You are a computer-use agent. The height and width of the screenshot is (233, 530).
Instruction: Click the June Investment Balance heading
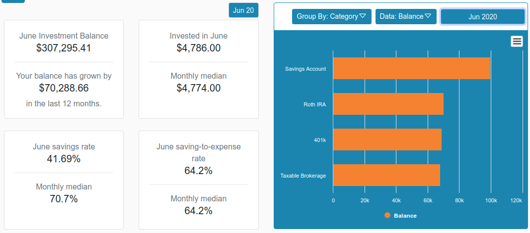[x=64, y=36]
